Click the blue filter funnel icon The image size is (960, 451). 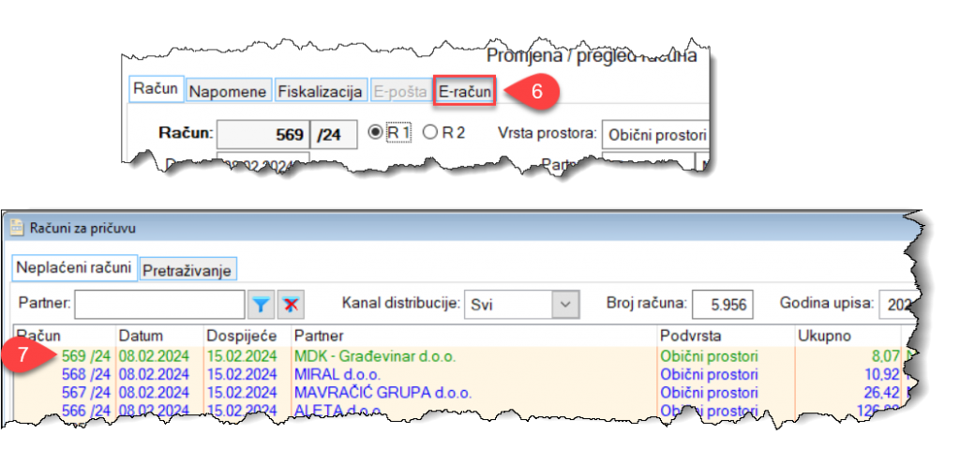(x=261, y=304)
